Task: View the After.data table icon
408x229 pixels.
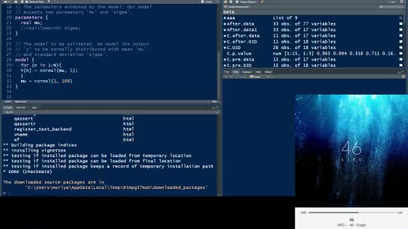Action: click(401, 24)
